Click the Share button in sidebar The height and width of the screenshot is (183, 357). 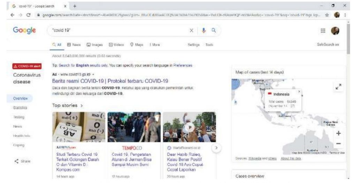click(22, 161)
